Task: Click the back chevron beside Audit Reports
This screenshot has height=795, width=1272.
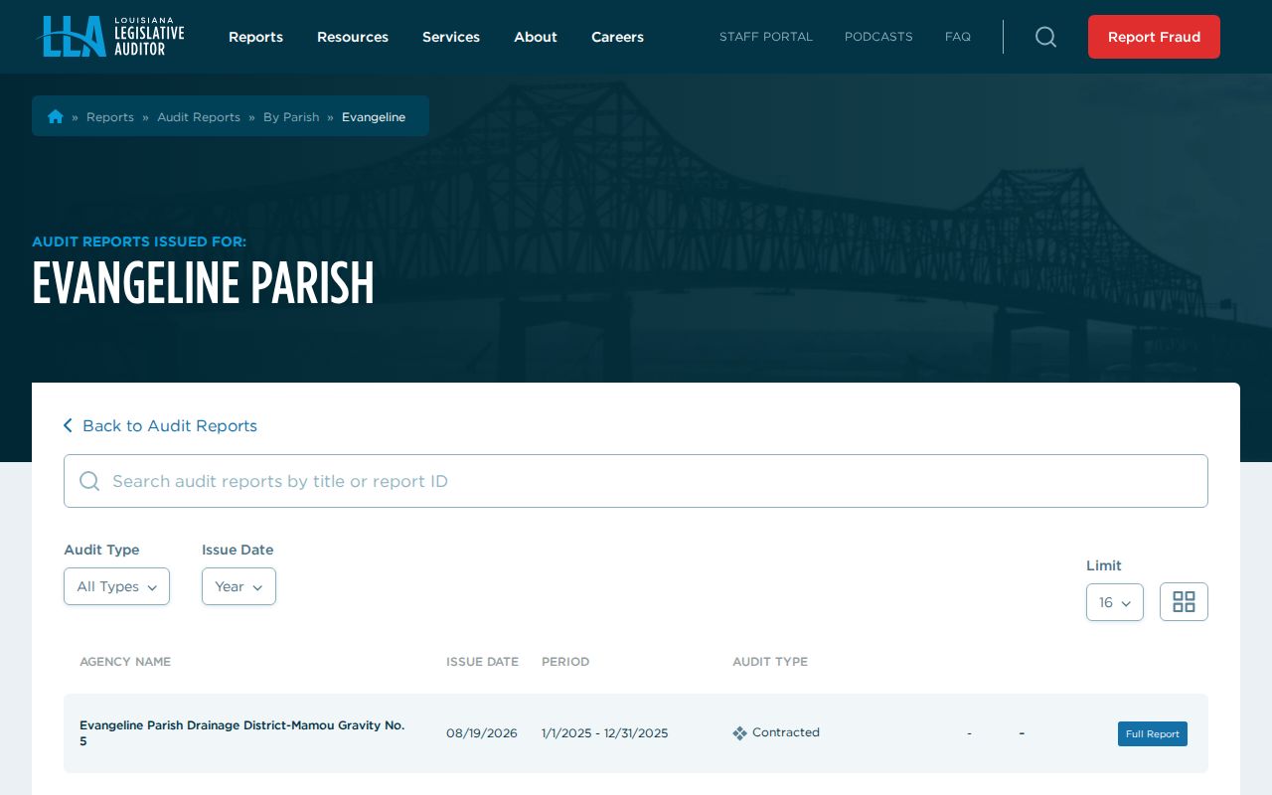Action: tap(68, 425)
